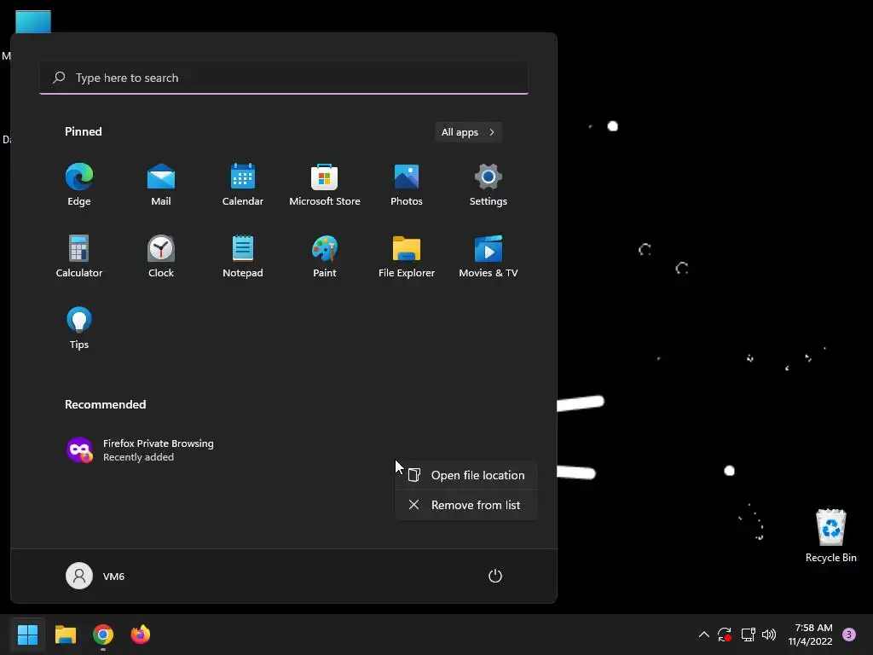Launch the Calculator app
This screenshot has height=655, width=873.
point(79,257)
